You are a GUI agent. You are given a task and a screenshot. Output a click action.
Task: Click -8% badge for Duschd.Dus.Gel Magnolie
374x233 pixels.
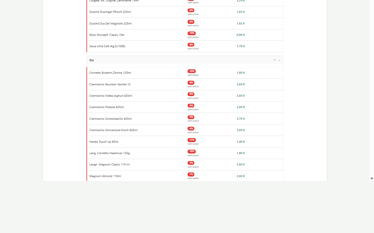point(191,22)
